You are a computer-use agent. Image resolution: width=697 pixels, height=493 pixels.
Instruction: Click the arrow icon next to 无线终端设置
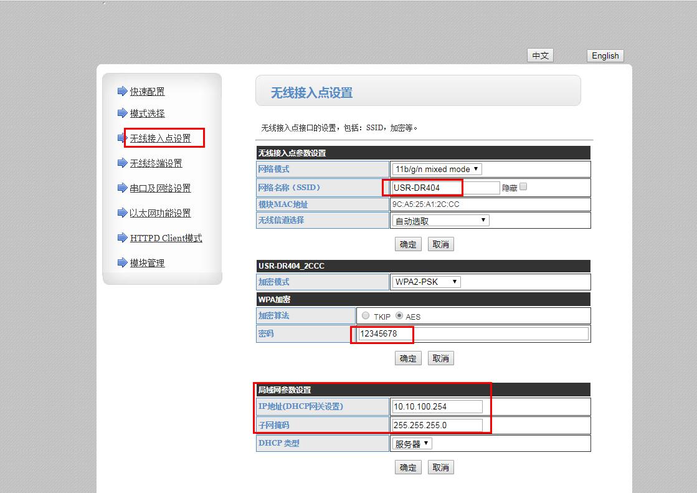(x=122, y=163)
